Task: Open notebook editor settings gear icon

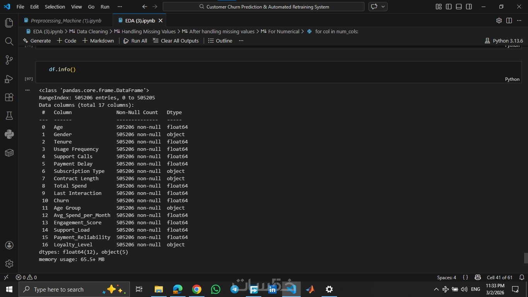Action: (x=499, y=20)
